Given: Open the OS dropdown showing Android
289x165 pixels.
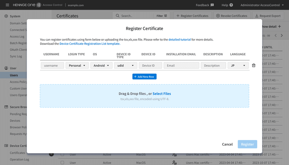Looking at the screenshot, I should [x=102, y=65].
